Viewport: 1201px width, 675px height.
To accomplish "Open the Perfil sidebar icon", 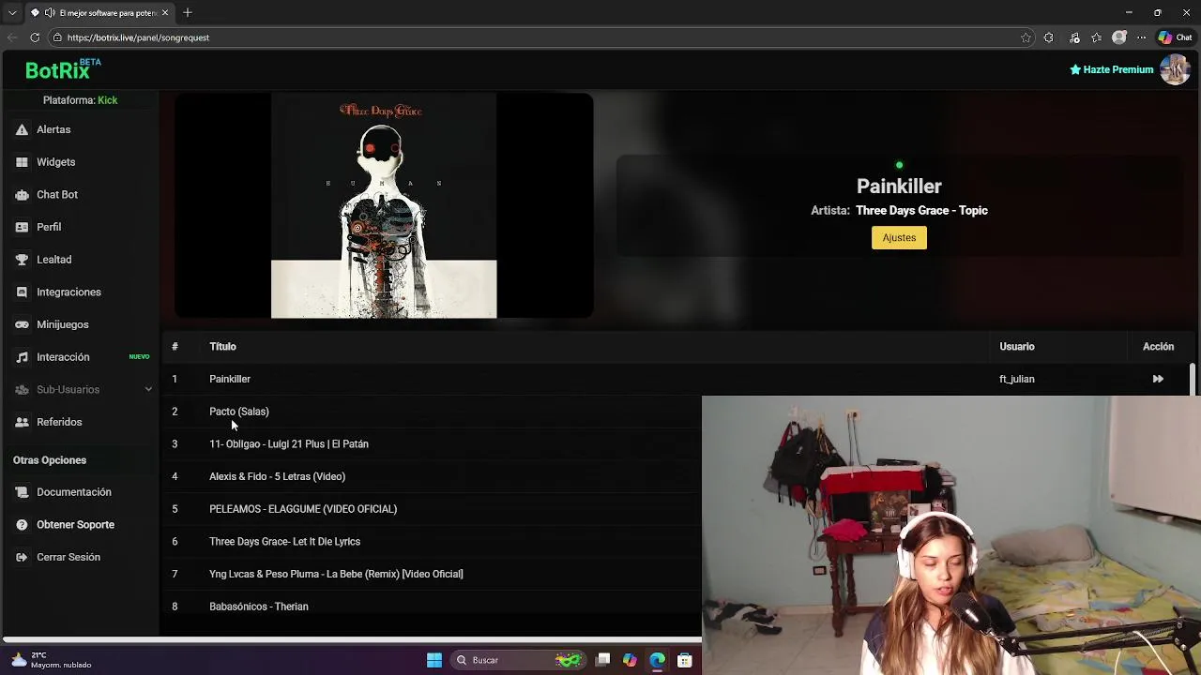I will (x=22, y=227).
